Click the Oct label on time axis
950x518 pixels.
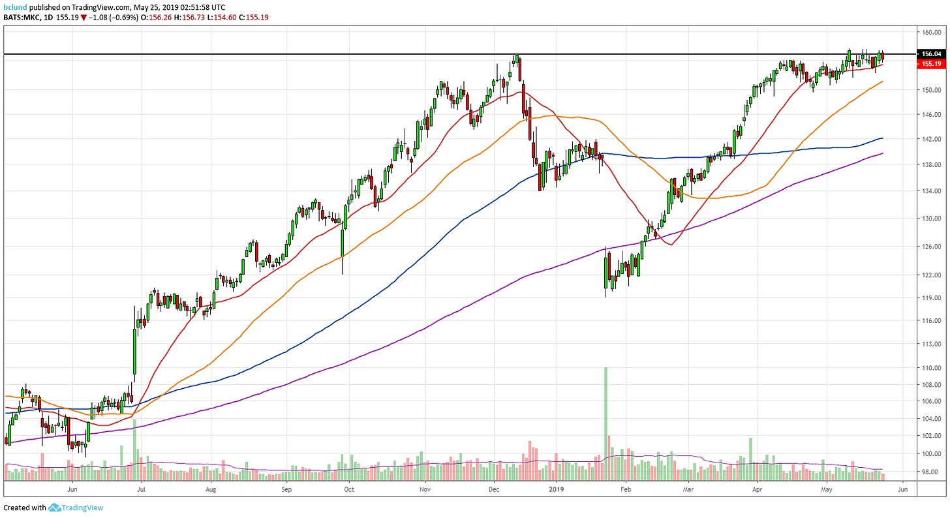click(349, 488)
